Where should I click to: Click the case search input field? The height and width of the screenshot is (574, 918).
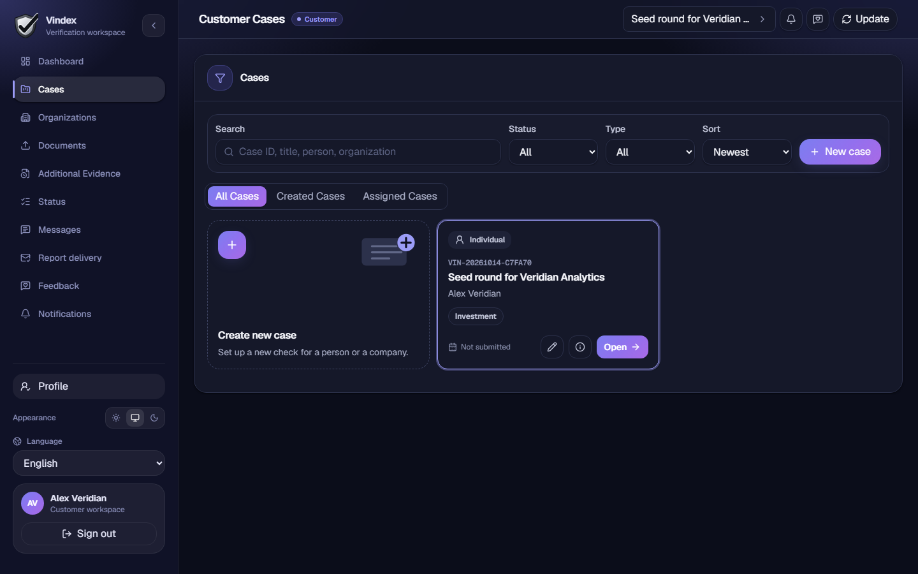pyautogui.click(x=358, y=152)
